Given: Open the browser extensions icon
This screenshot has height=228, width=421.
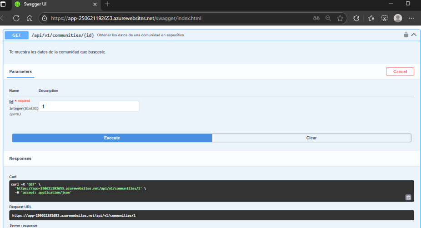Looking at the screenshot, I should click(356, 18).
